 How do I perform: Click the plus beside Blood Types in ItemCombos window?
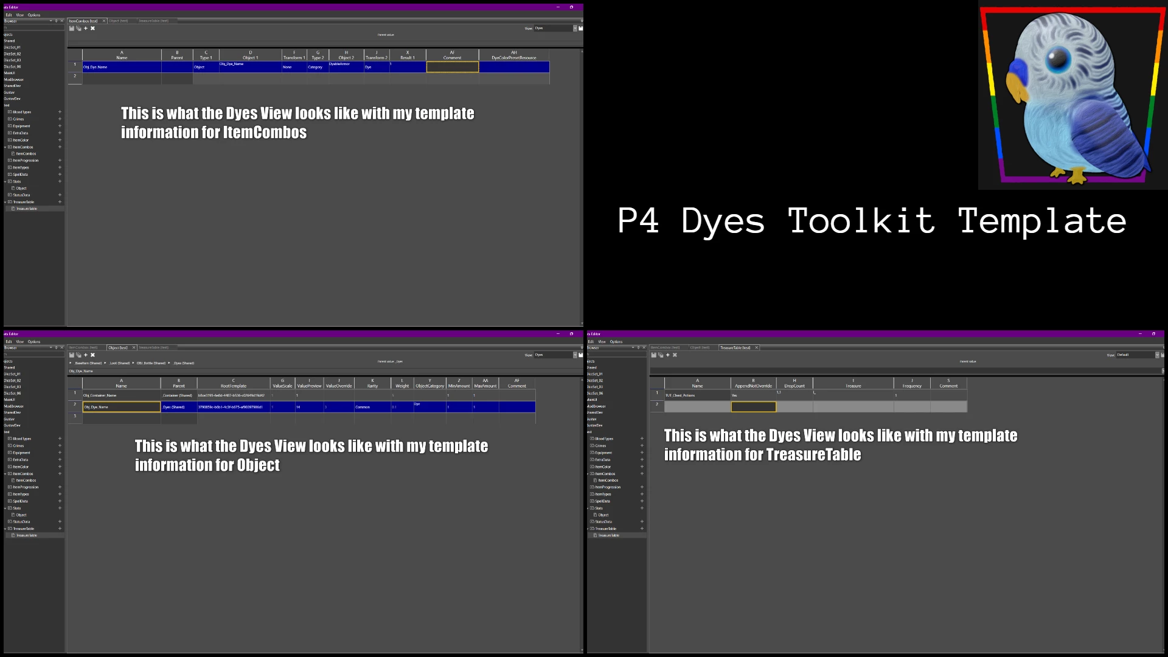click(x=60, y=112)
